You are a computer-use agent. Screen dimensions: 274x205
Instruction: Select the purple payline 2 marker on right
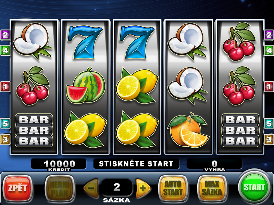pos(269,35)
